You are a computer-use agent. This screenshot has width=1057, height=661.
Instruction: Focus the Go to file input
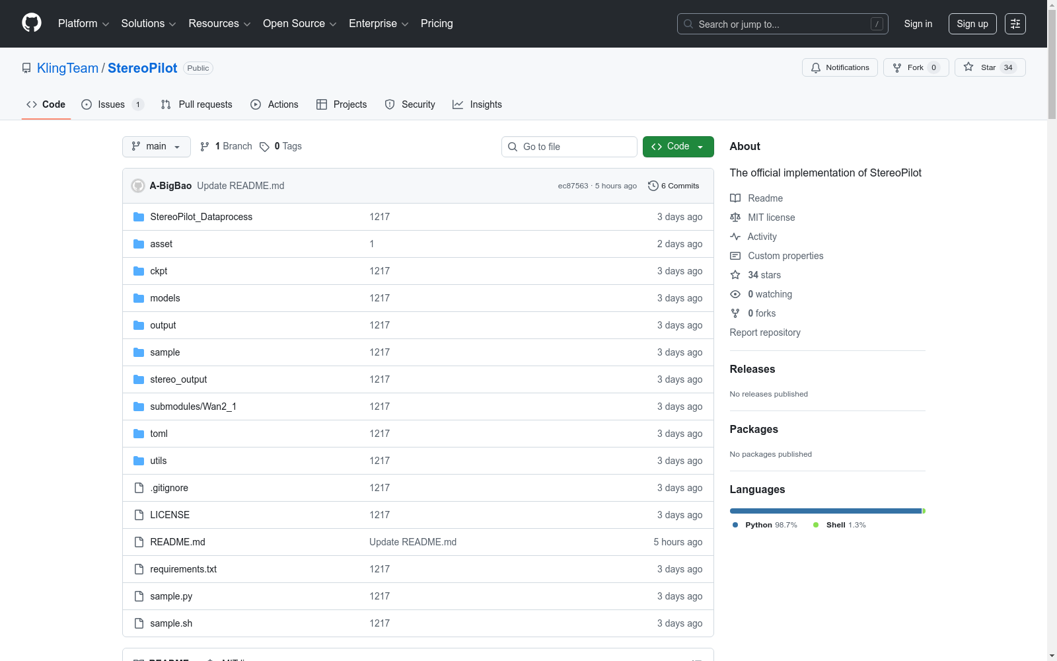[x=569, y=147]
